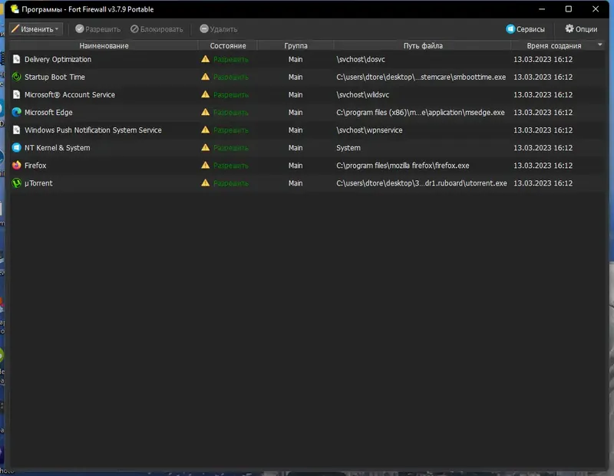Click µTorrent row's Main group cell
The height and width of the screenshot is (476, 614).
point(295,183)
